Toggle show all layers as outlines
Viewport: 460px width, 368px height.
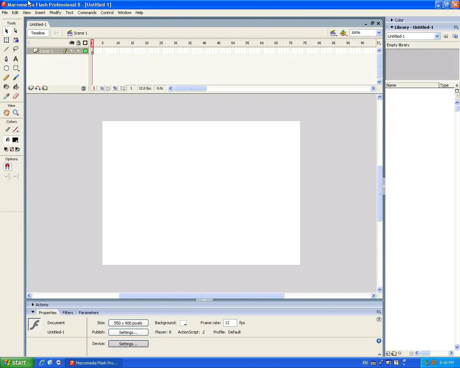85,43
